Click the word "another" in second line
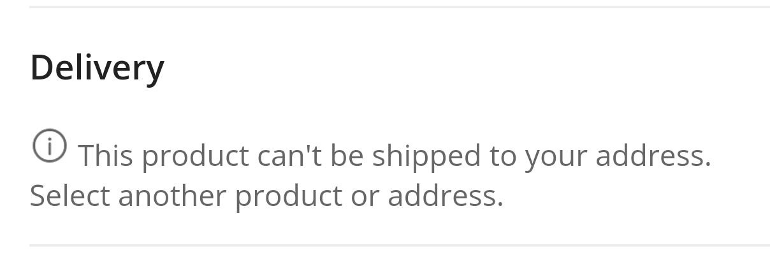 pos(172,196)
